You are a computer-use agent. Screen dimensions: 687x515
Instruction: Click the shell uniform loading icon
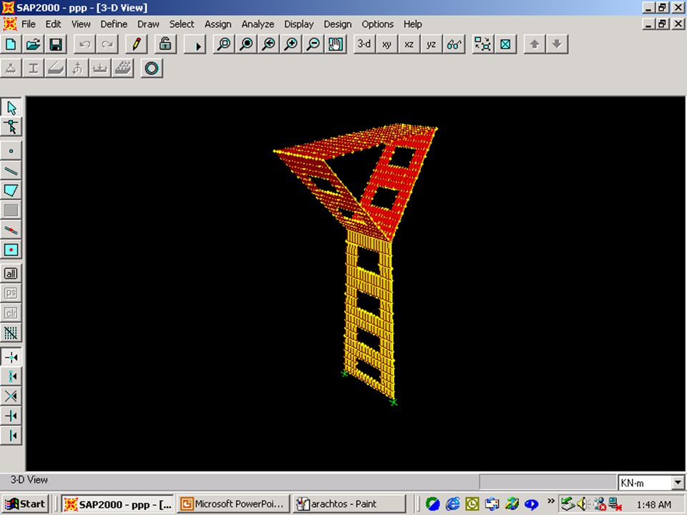coord(122,69)
